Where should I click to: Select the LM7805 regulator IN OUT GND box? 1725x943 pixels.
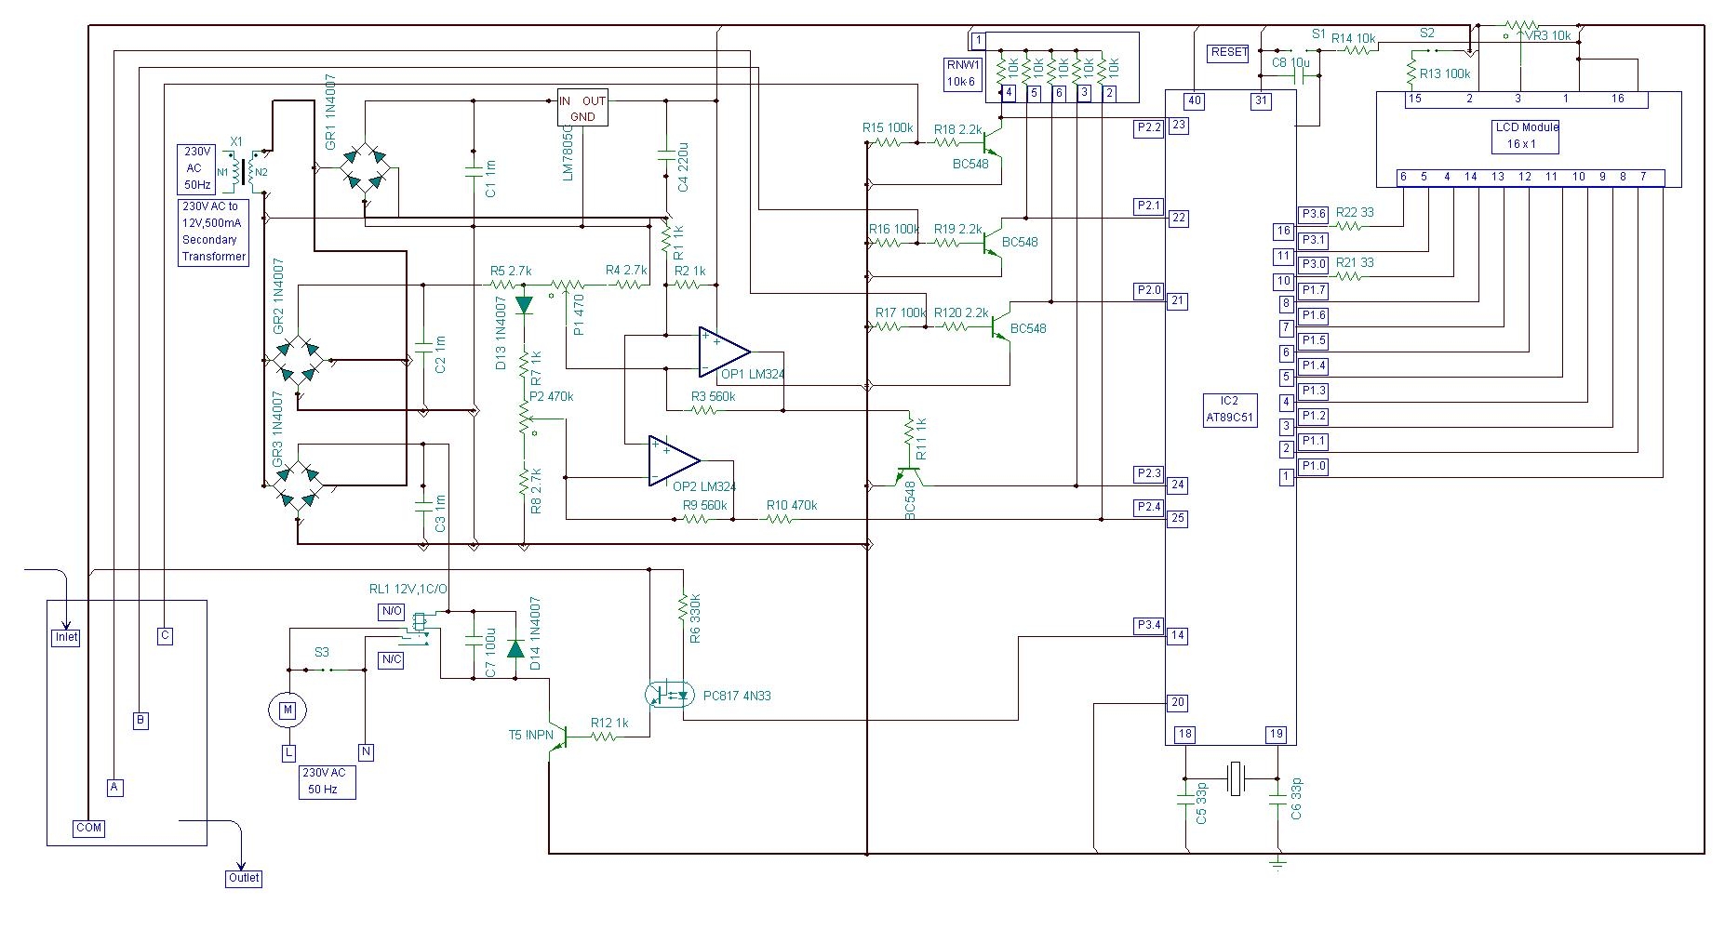point(582,108)
